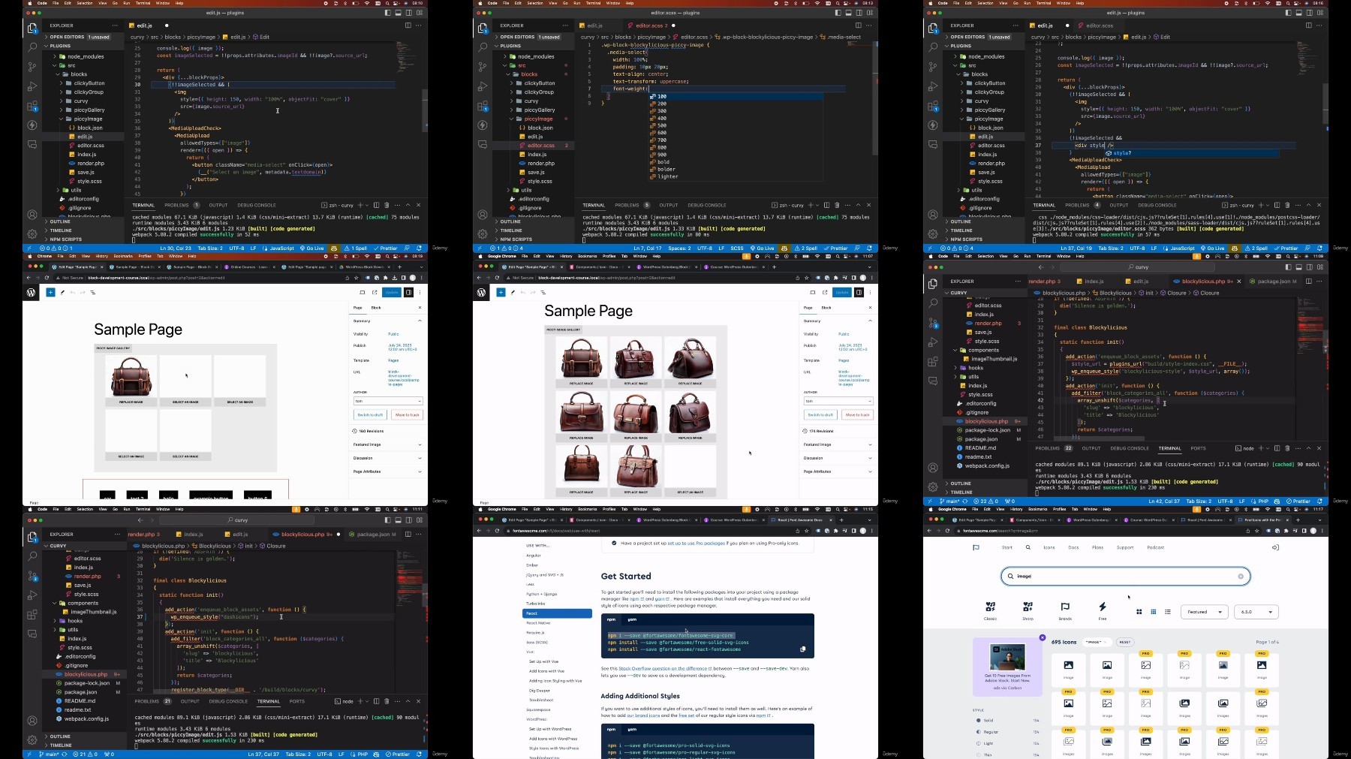Open Thunder Client bolt icon in editor.scss window
Screen dimensions: 1351x759
tap(483, 125)
